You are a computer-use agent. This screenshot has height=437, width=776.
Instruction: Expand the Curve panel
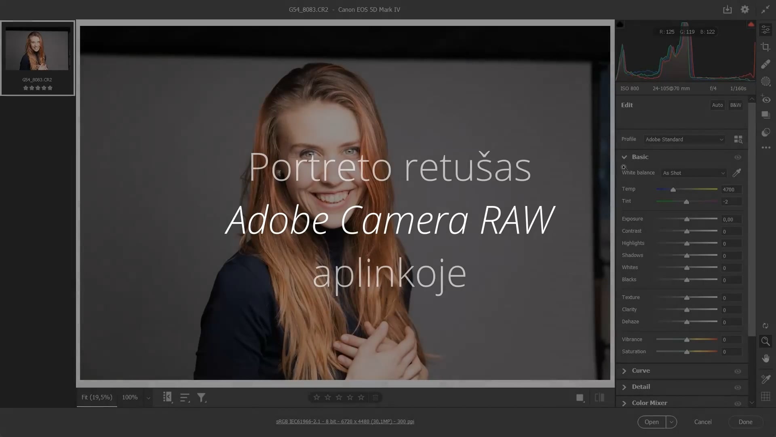coord(624,371)
